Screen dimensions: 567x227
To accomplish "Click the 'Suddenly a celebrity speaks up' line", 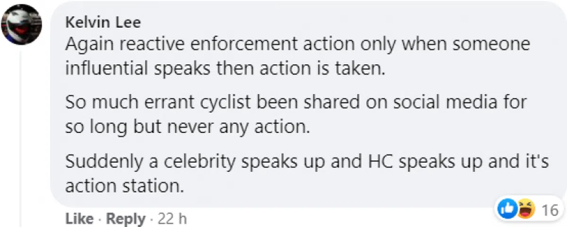I will coord(307,162).
